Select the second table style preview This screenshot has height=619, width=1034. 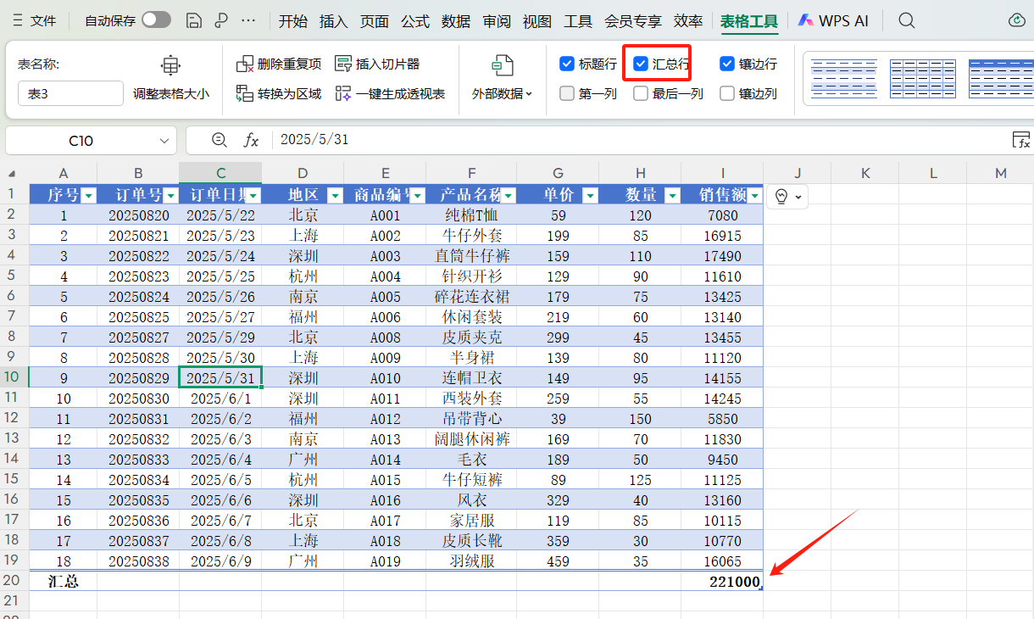[924, 78]
